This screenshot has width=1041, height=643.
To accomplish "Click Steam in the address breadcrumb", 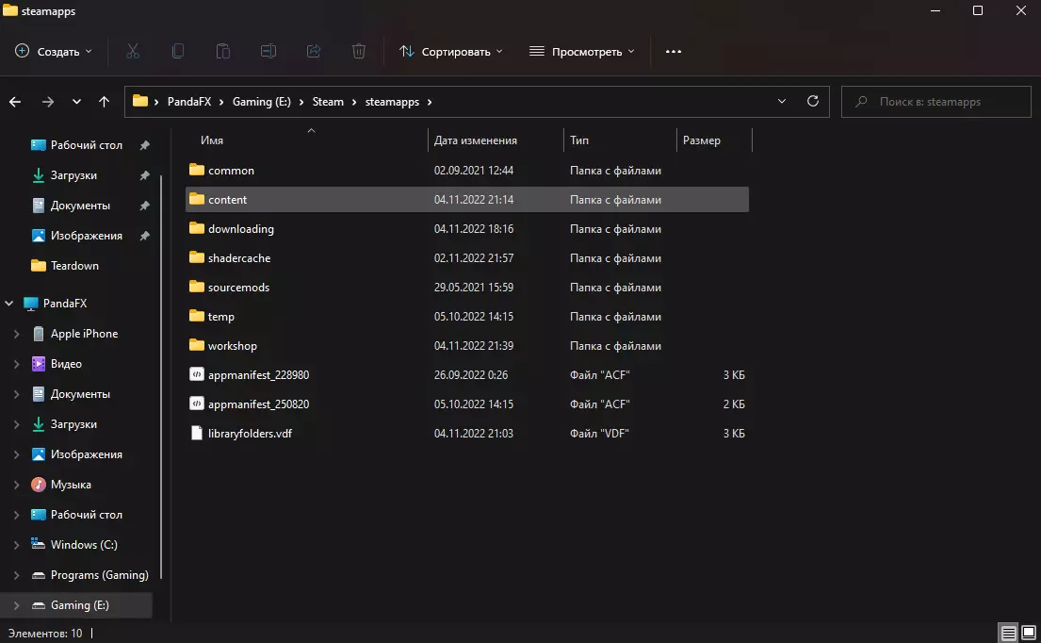I will pos(328,101).
